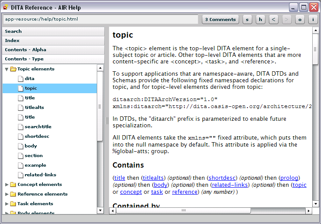Follow the 'task' link

[x=157, y=192]
